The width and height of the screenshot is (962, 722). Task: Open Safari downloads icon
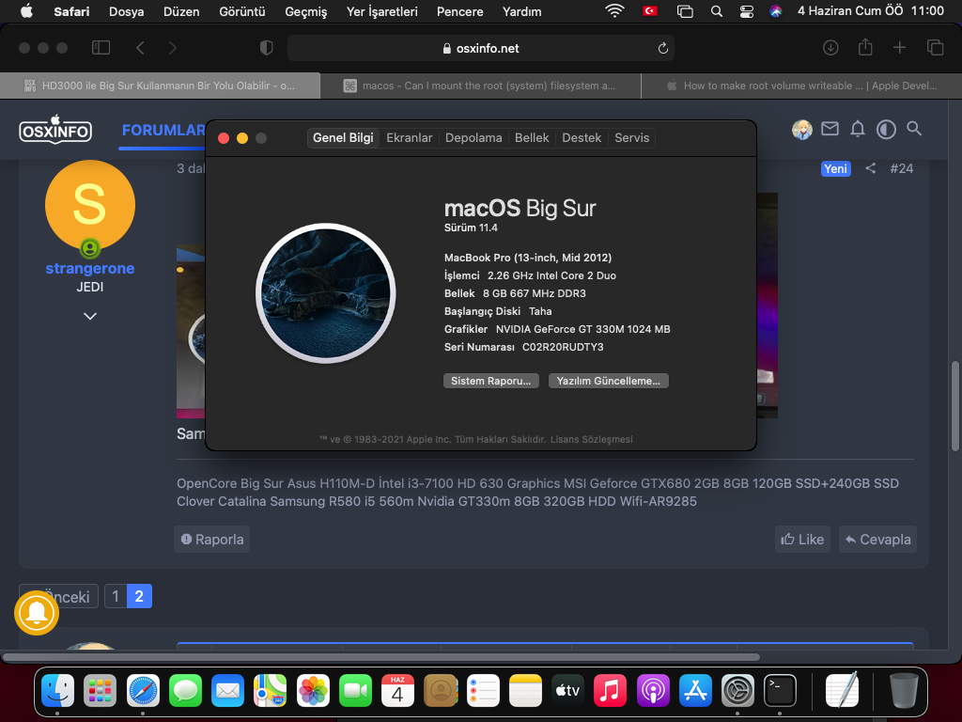[x=830, y=48]
